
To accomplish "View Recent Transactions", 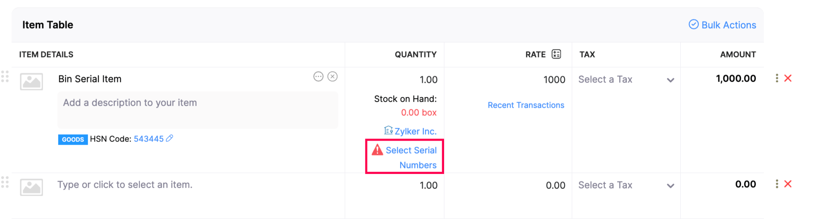I will (x=526, y=105).
